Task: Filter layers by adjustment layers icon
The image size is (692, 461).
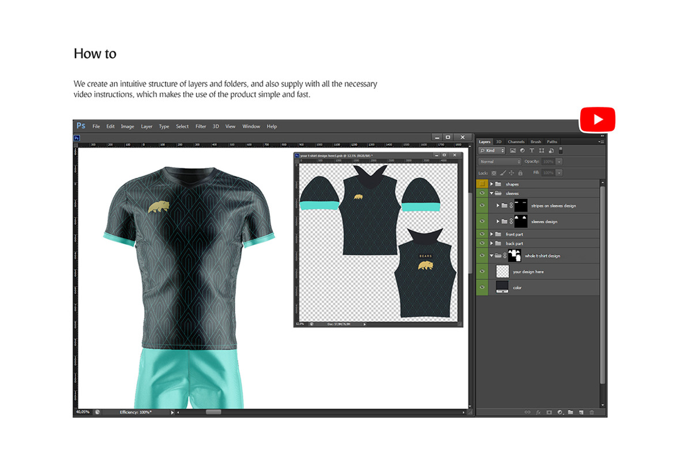Action: click(522, 150)
